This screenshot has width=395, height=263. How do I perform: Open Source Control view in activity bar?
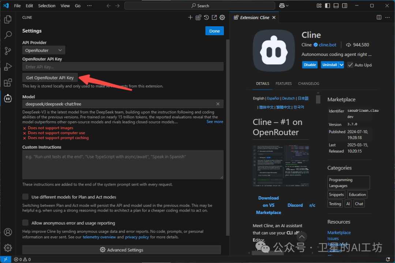(x=8, y=51)
